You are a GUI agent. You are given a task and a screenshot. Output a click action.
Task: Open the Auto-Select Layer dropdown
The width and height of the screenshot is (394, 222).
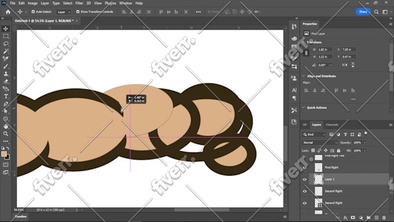point(64,12)
